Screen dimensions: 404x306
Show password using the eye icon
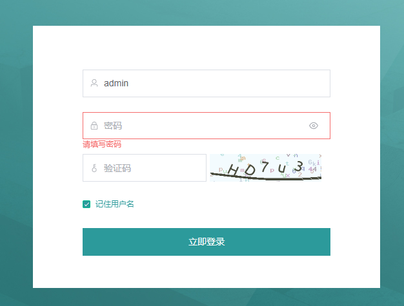pos(313,126)
